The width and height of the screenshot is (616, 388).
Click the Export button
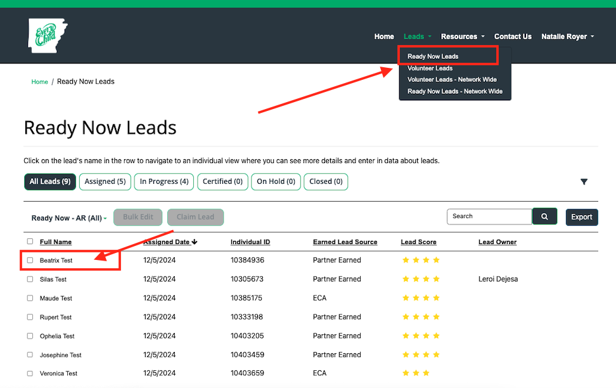[x=581, y=217]
